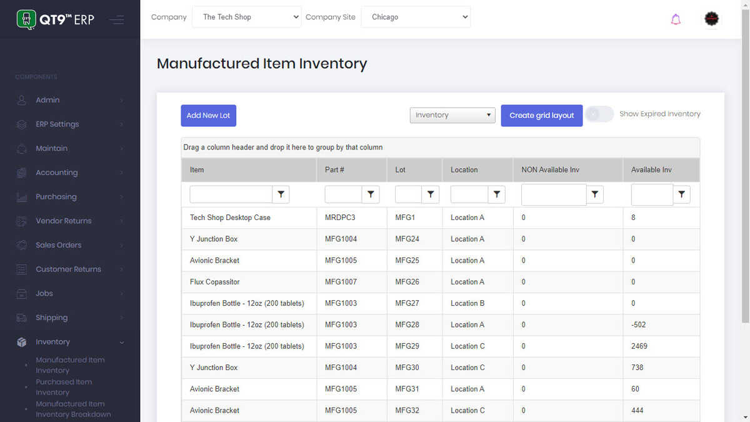Open the Company dropdown showing The Tech Shop

(246, 17)
